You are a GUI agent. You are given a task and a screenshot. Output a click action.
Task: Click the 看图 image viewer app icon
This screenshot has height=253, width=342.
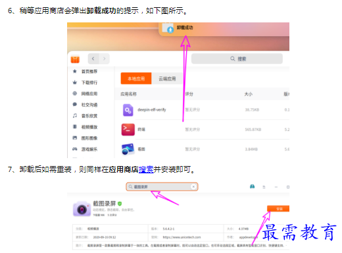click(x=128, y=149)
